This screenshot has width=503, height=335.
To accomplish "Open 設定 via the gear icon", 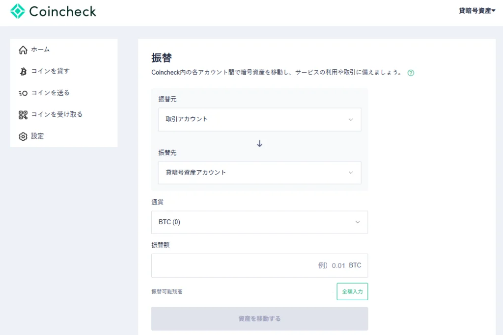I will (22, 136).
